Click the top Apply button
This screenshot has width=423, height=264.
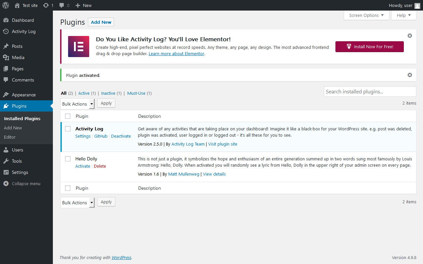point(106,103)
